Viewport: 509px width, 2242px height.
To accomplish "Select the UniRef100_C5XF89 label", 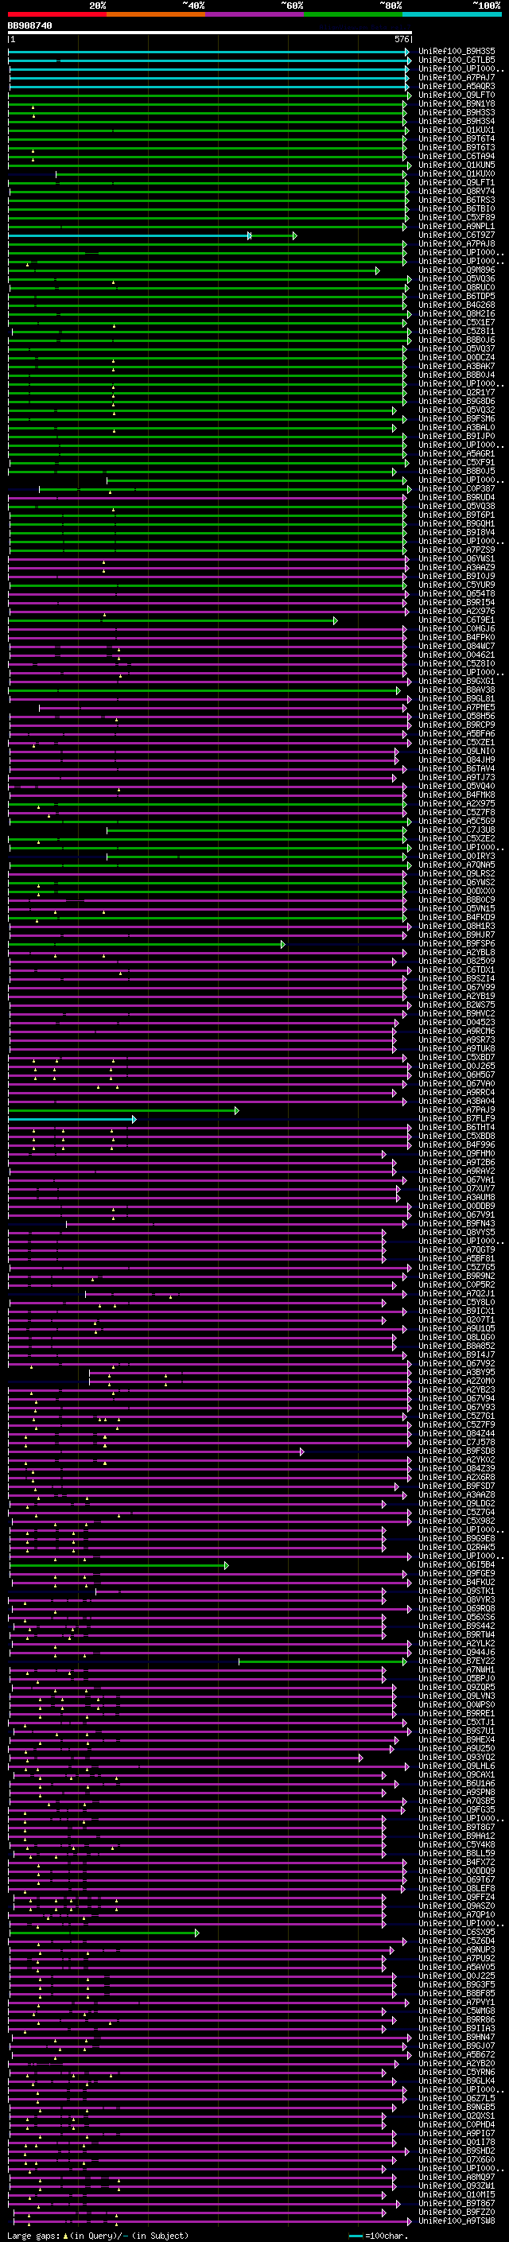I will [457, 218].
